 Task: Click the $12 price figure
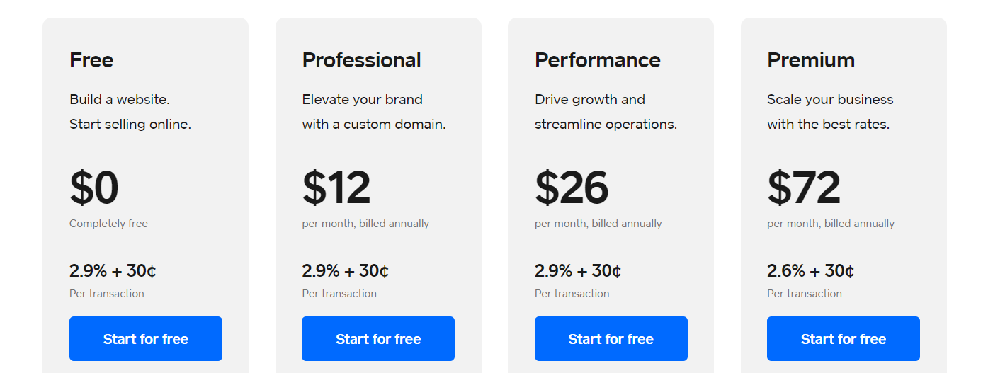pos(336,188)
